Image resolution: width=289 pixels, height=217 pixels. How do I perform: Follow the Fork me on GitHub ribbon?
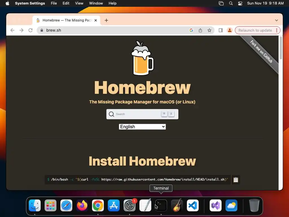pos(261,51)
